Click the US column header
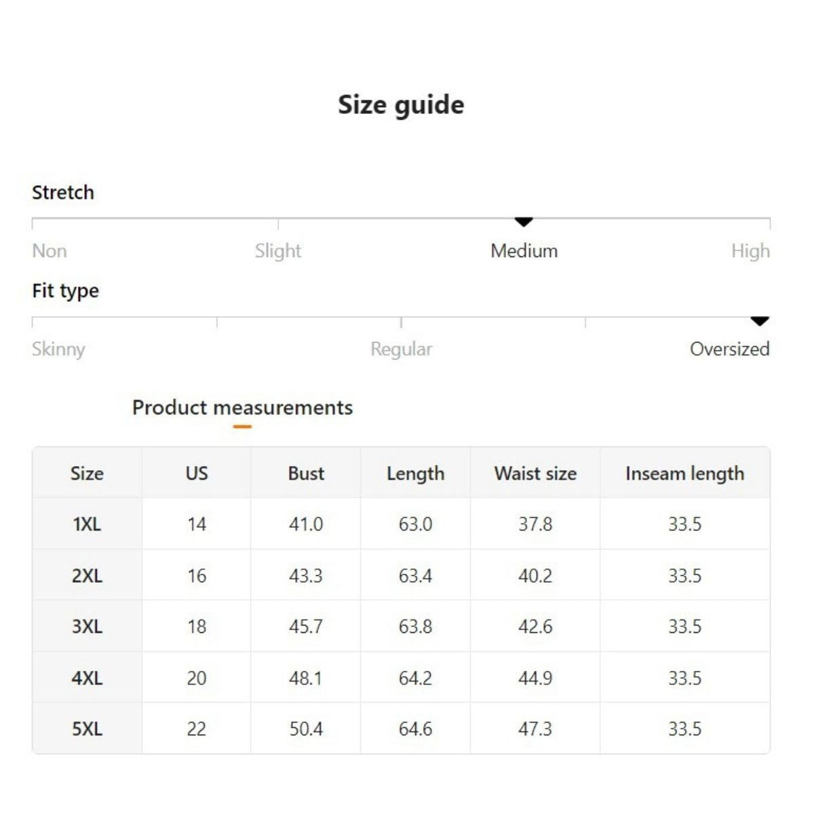 pos(197,473)
